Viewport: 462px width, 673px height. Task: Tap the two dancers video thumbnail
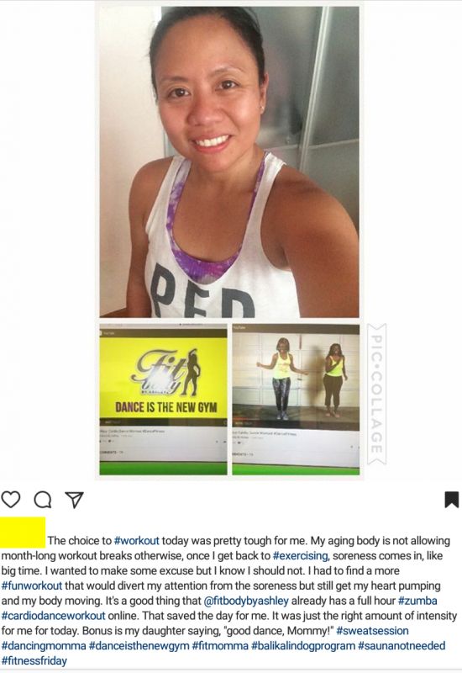[296, 399]
